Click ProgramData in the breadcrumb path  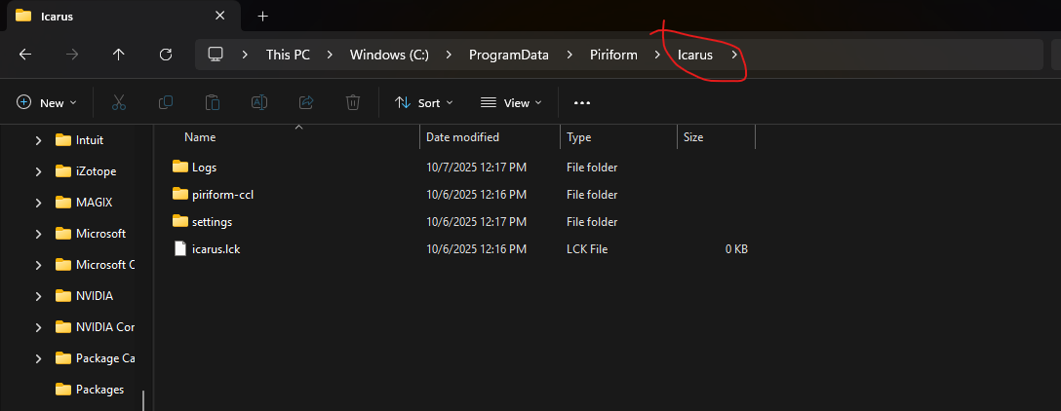click(x=507, y=55)
